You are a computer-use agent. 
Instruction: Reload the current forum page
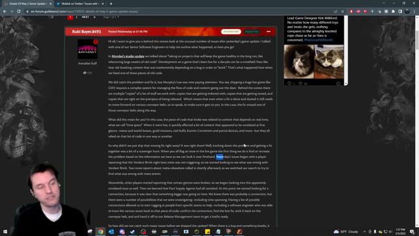coord(19,12)
